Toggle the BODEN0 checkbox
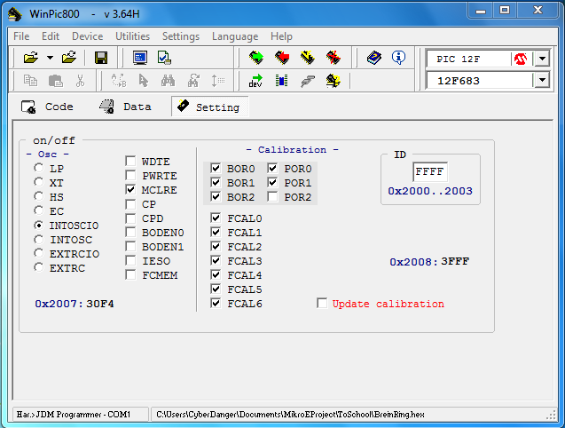Viewport: 565px width, 428px height. (x=130, y=233)
